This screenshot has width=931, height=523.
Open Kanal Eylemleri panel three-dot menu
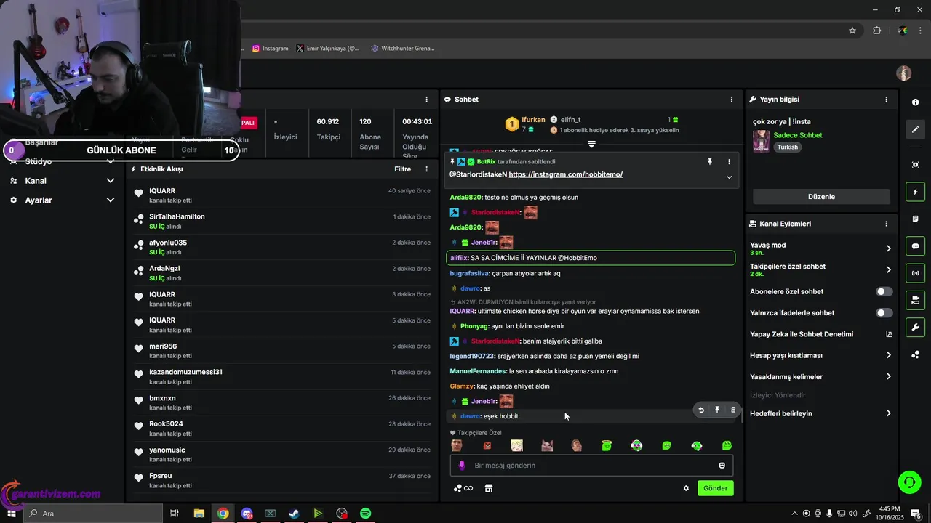886,224
